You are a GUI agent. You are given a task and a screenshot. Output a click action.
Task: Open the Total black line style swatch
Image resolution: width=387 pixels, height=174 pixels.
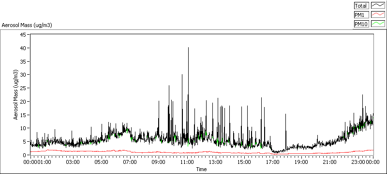coord(378,6)
